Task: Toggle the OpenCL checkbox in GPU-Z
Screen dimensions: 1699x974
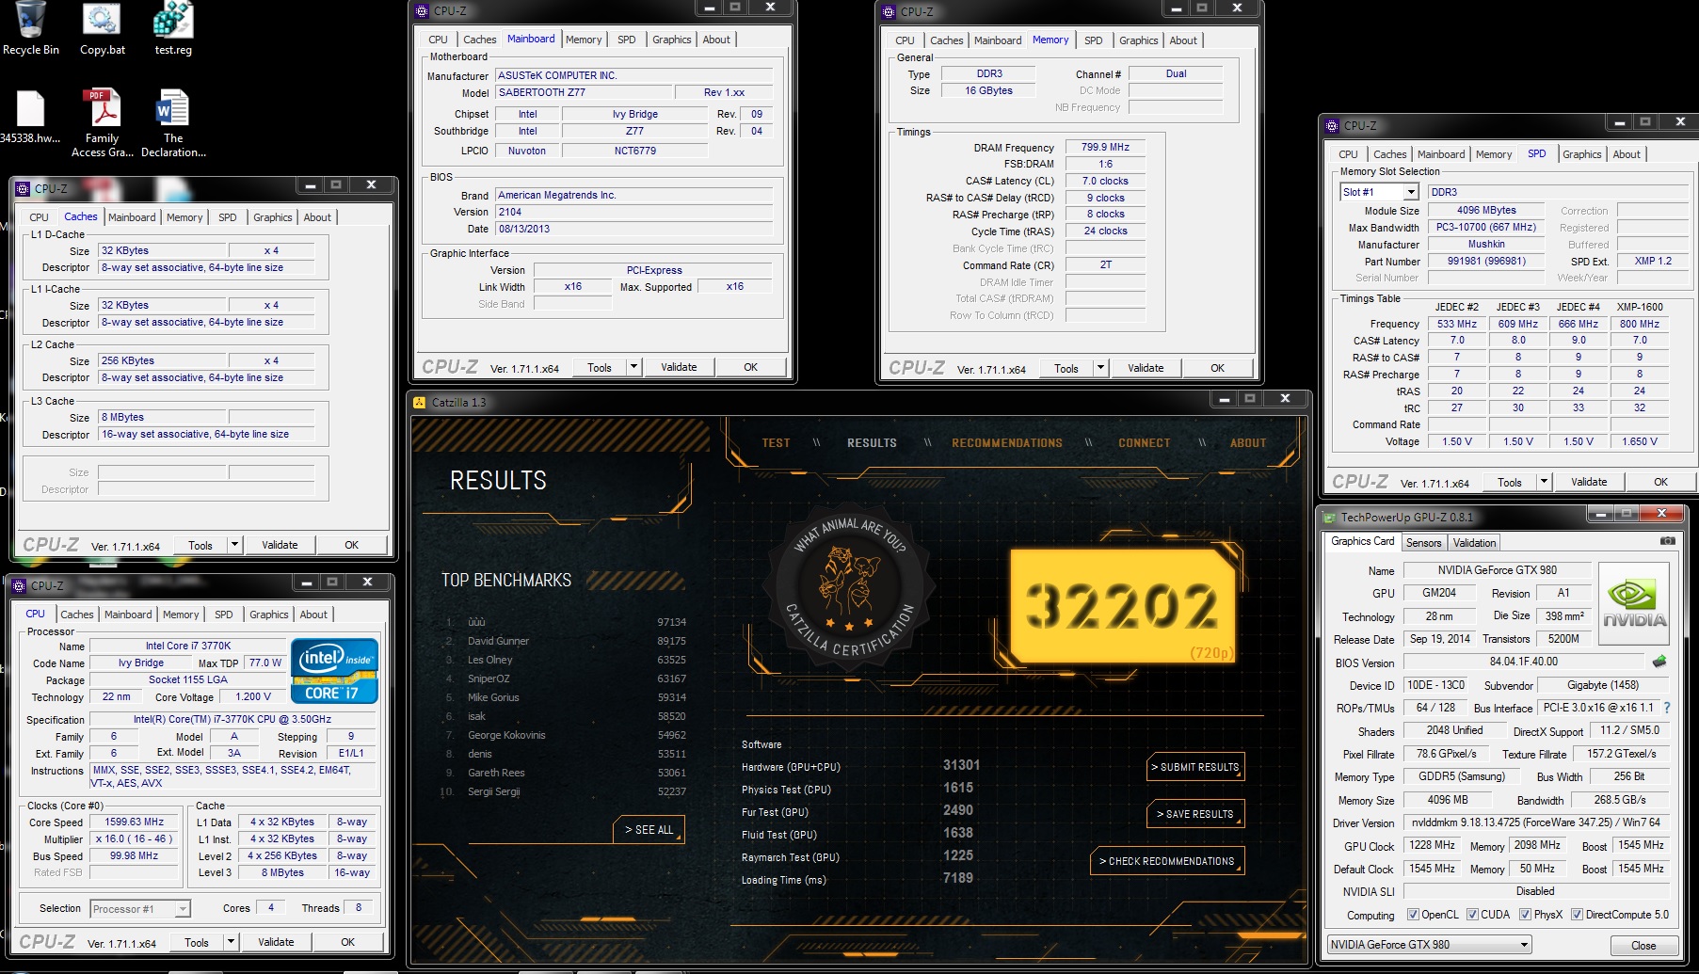Action: point(1413,914)
